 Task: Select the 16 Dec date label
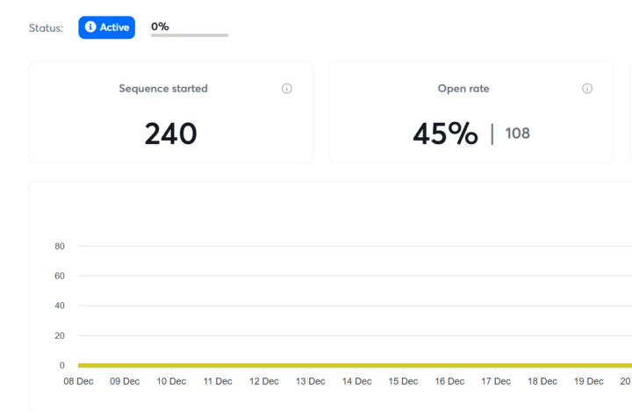(x=449, y=381)
